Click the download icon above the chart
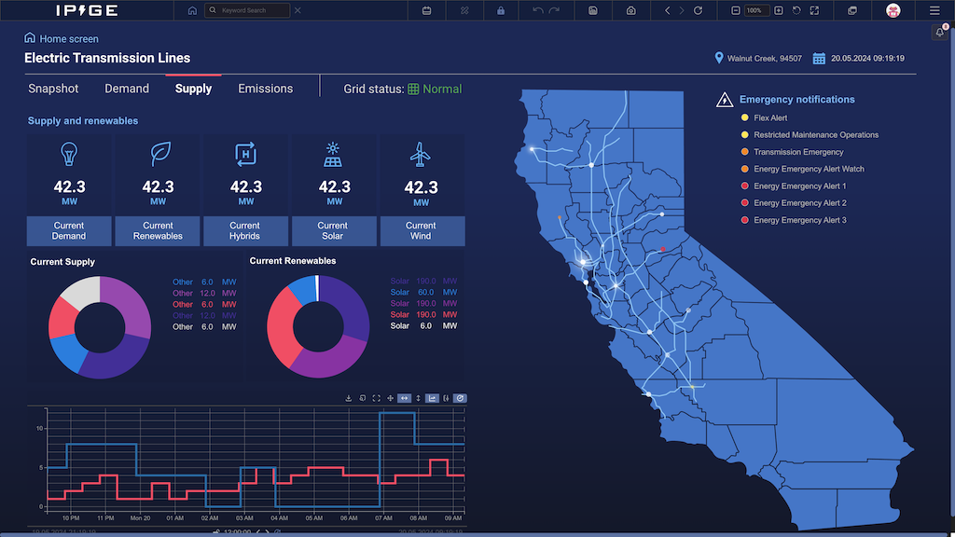Screen dimensions: 955x537 pyautogui.click(x=349, y=398)
